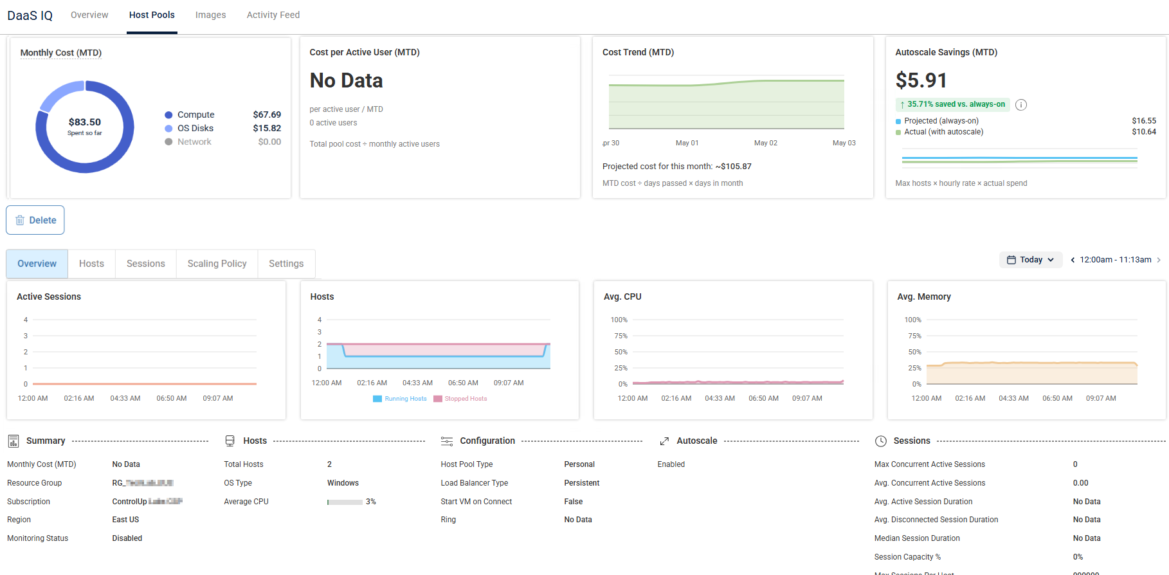Viewport: 1169px width, 575px height.
Task: Click the Total Hosts value 2
Action: 329,464
